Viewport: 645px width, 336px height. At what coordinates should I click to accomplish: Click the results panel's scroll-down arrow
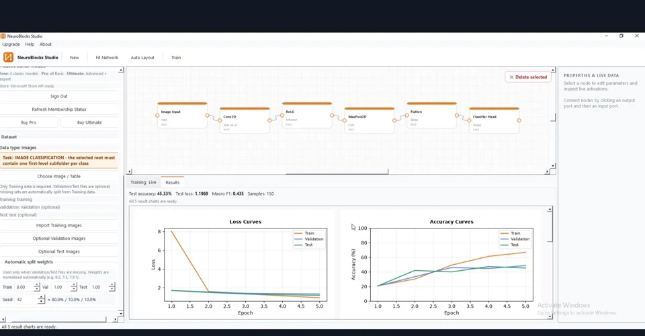point(550,317)
